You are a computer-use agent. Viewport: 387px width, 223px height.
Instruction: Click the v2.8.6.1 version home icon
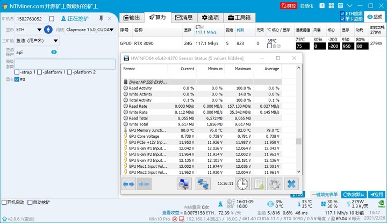point(4,219)
